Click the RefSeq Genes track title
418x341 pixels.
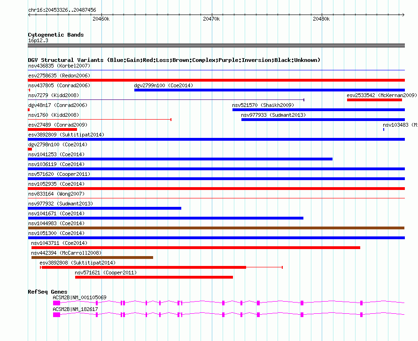[x=47, y=292]
